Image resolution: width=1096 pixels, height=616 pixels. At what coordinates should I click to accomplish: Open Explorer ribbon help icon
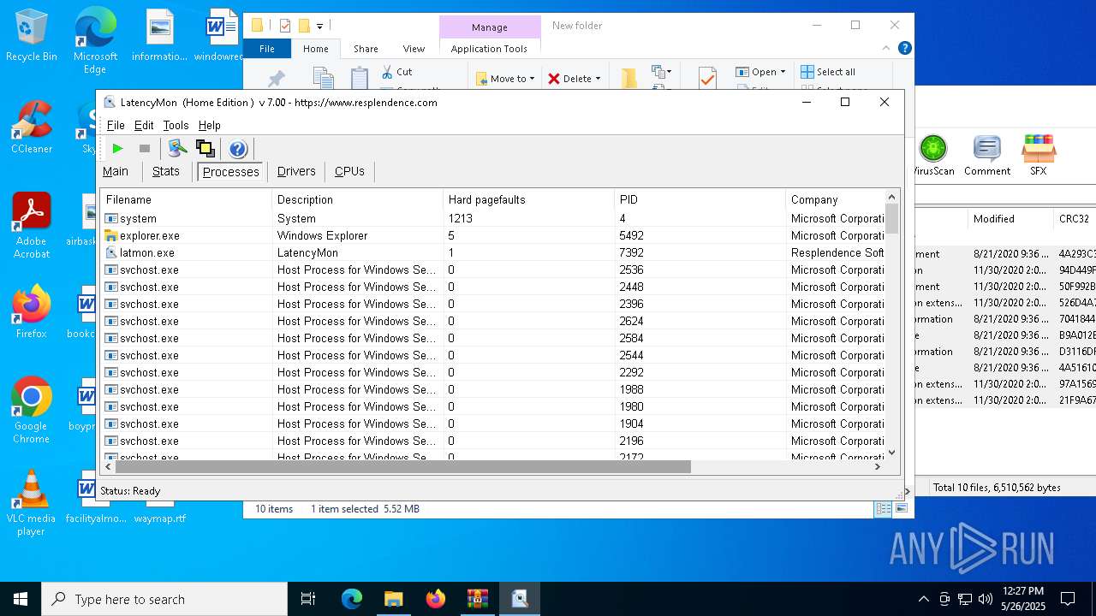904,49
